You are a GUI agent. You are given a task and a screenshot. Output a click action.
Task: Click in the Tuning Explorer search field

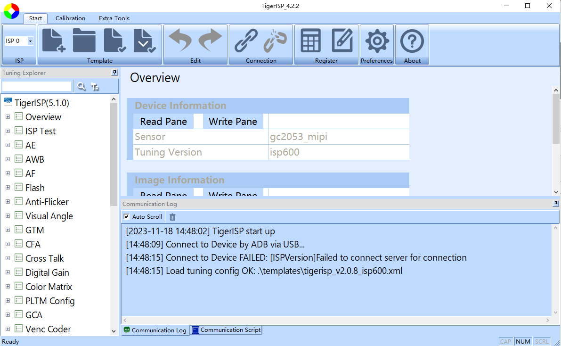(x=37, y=86)
